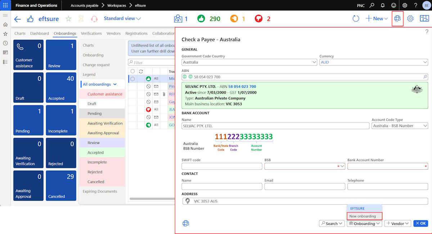The height and width of the screenshot is (234, 432).
Task: Open Workspaces icon in the sidebar
Action: (x=5, y=52)
